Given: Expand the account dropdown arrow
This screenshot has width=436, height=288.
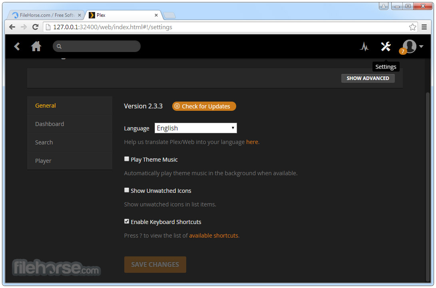Looking at the screenshot, I should 421,46.
